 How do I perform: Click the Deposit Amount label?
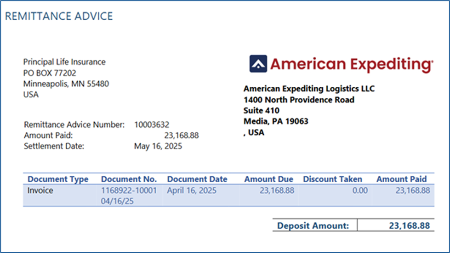[x=313, y=226]
